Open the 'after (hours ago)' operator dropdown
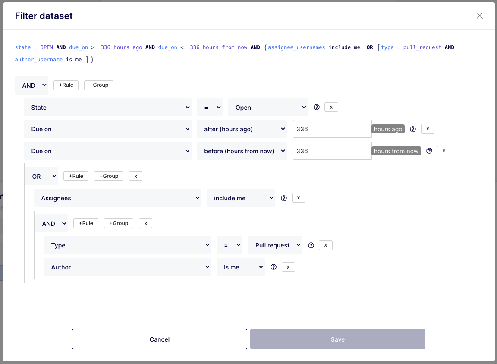The width and height of the screenshot is (497, 364). pos(242,129)
